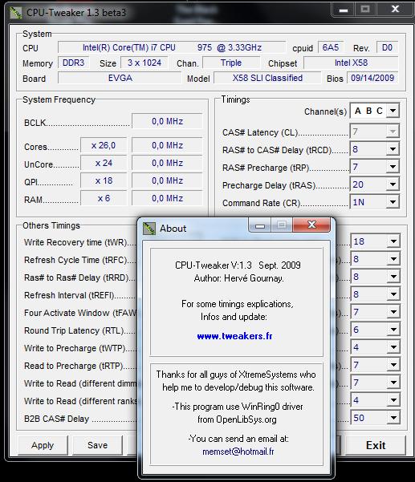Click the Apply button
415x482 pixels.
[x=43, y=445]
